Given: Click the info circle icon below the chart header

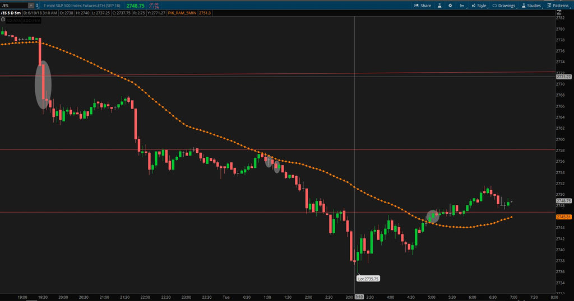Looking at the screenshot, I should (x=3, y=20).
